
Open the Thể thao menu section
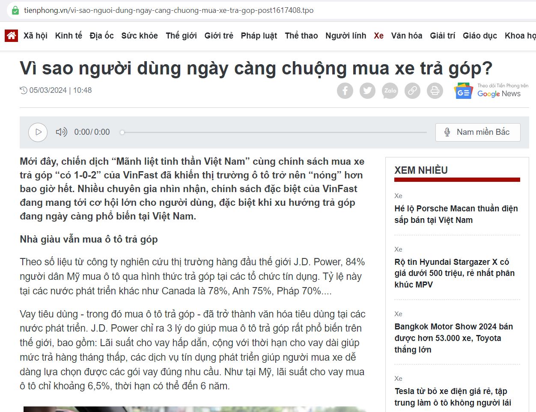[301, 36]
